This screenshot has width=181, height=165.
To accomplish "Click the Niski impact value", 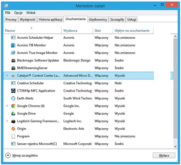I will [118, 83].
